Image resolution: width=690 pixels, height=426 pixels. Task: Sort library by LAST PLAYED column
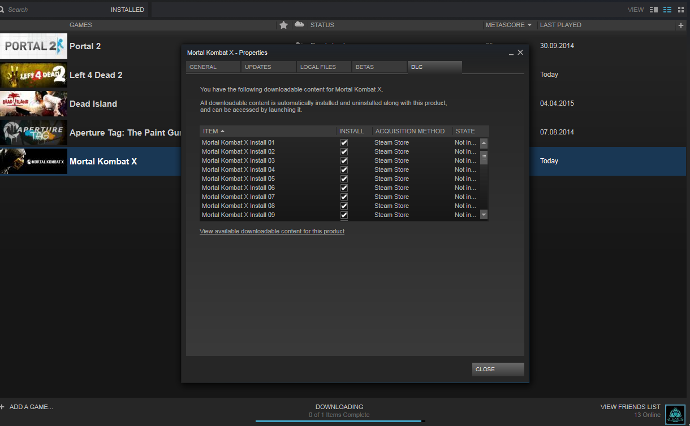(560, 25)
